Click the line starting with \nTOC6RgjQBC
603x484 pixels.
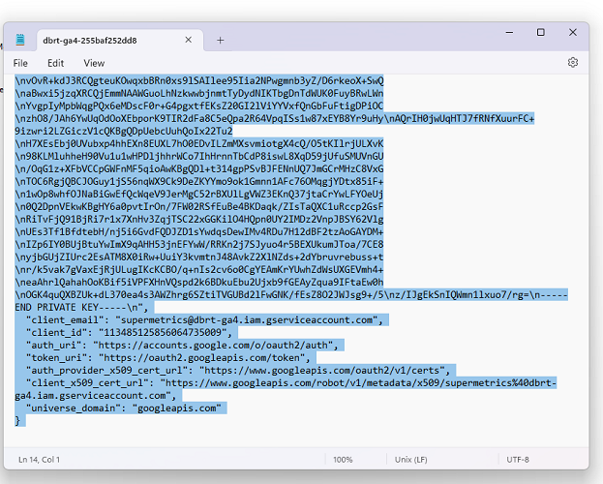tap(199, 182)
